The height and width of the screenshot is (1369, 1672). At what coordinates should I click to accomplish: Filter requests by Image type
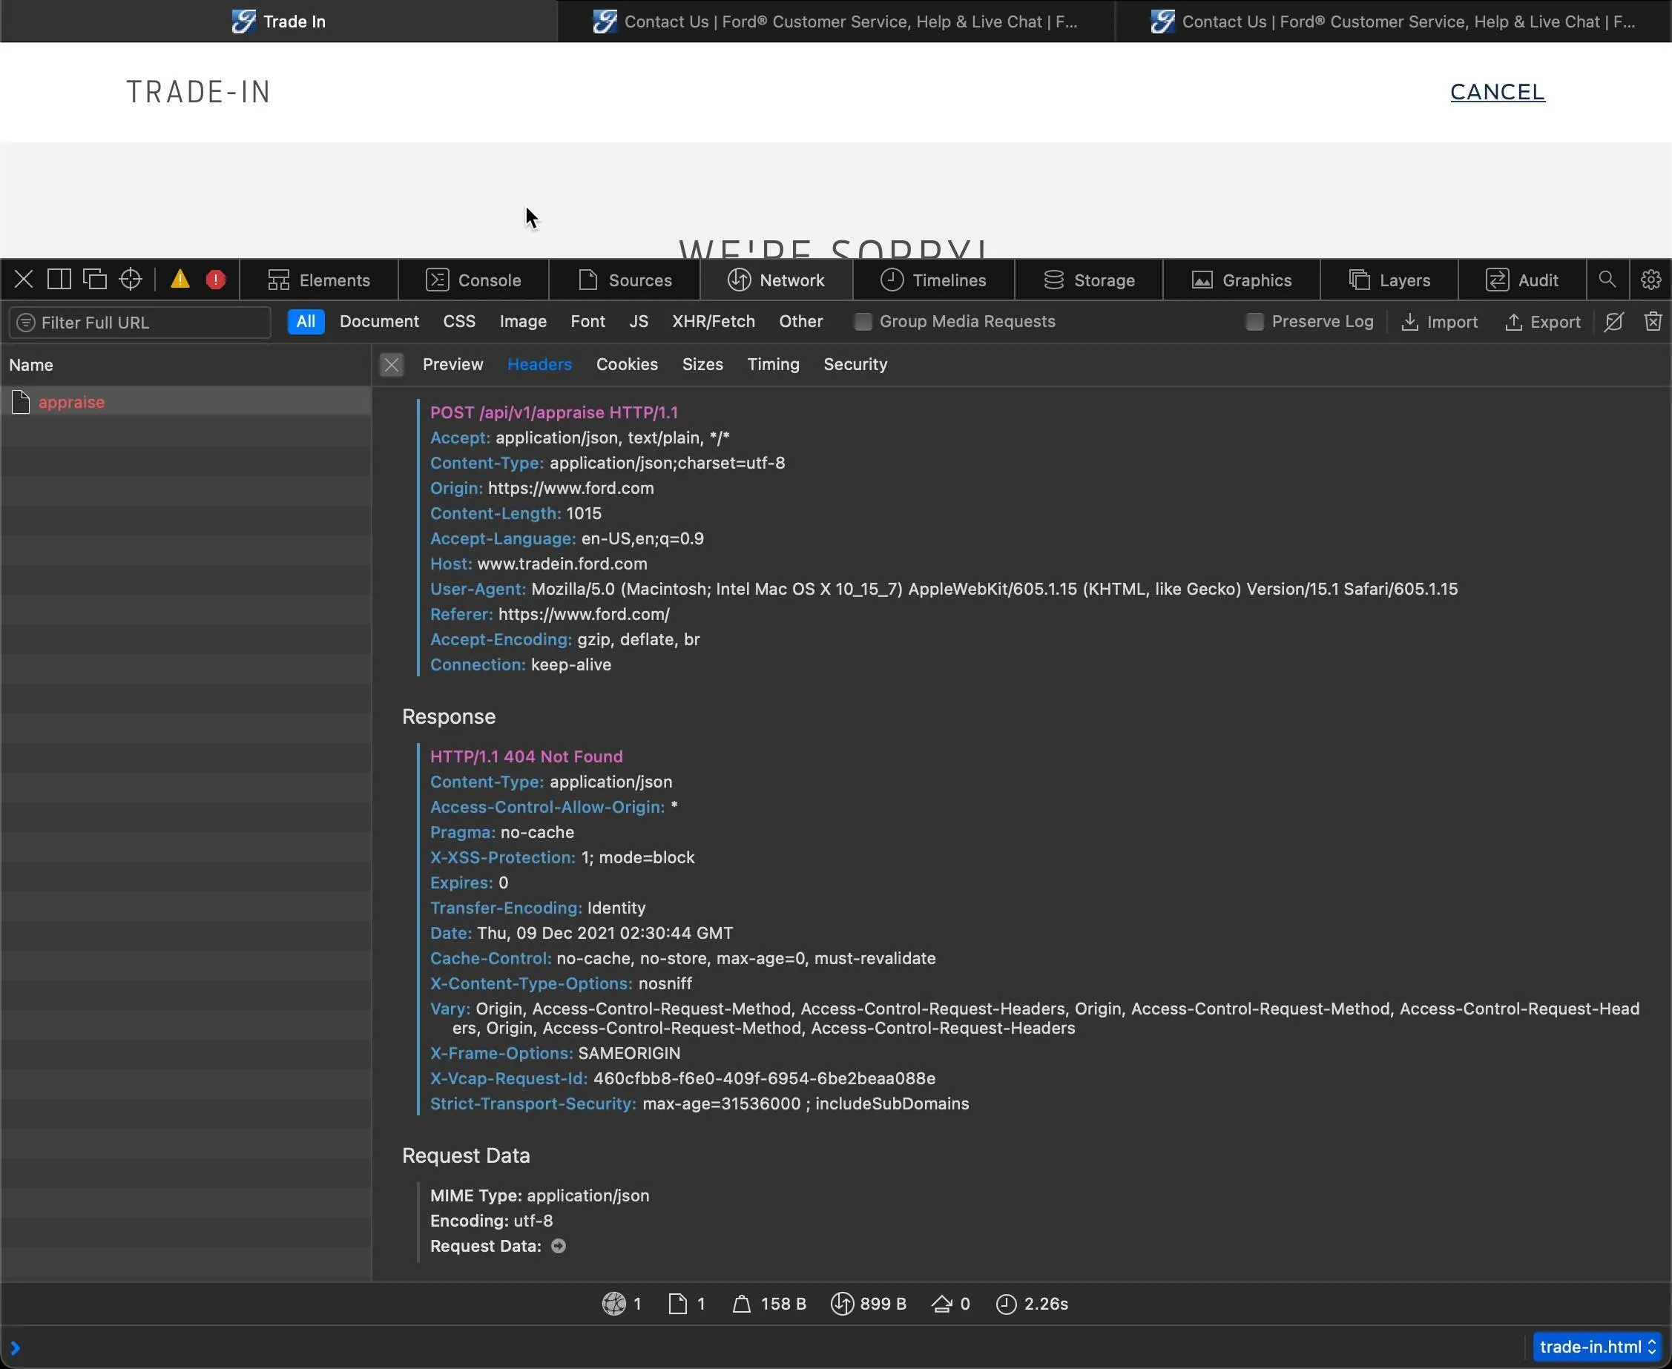[x=523, y=322]
